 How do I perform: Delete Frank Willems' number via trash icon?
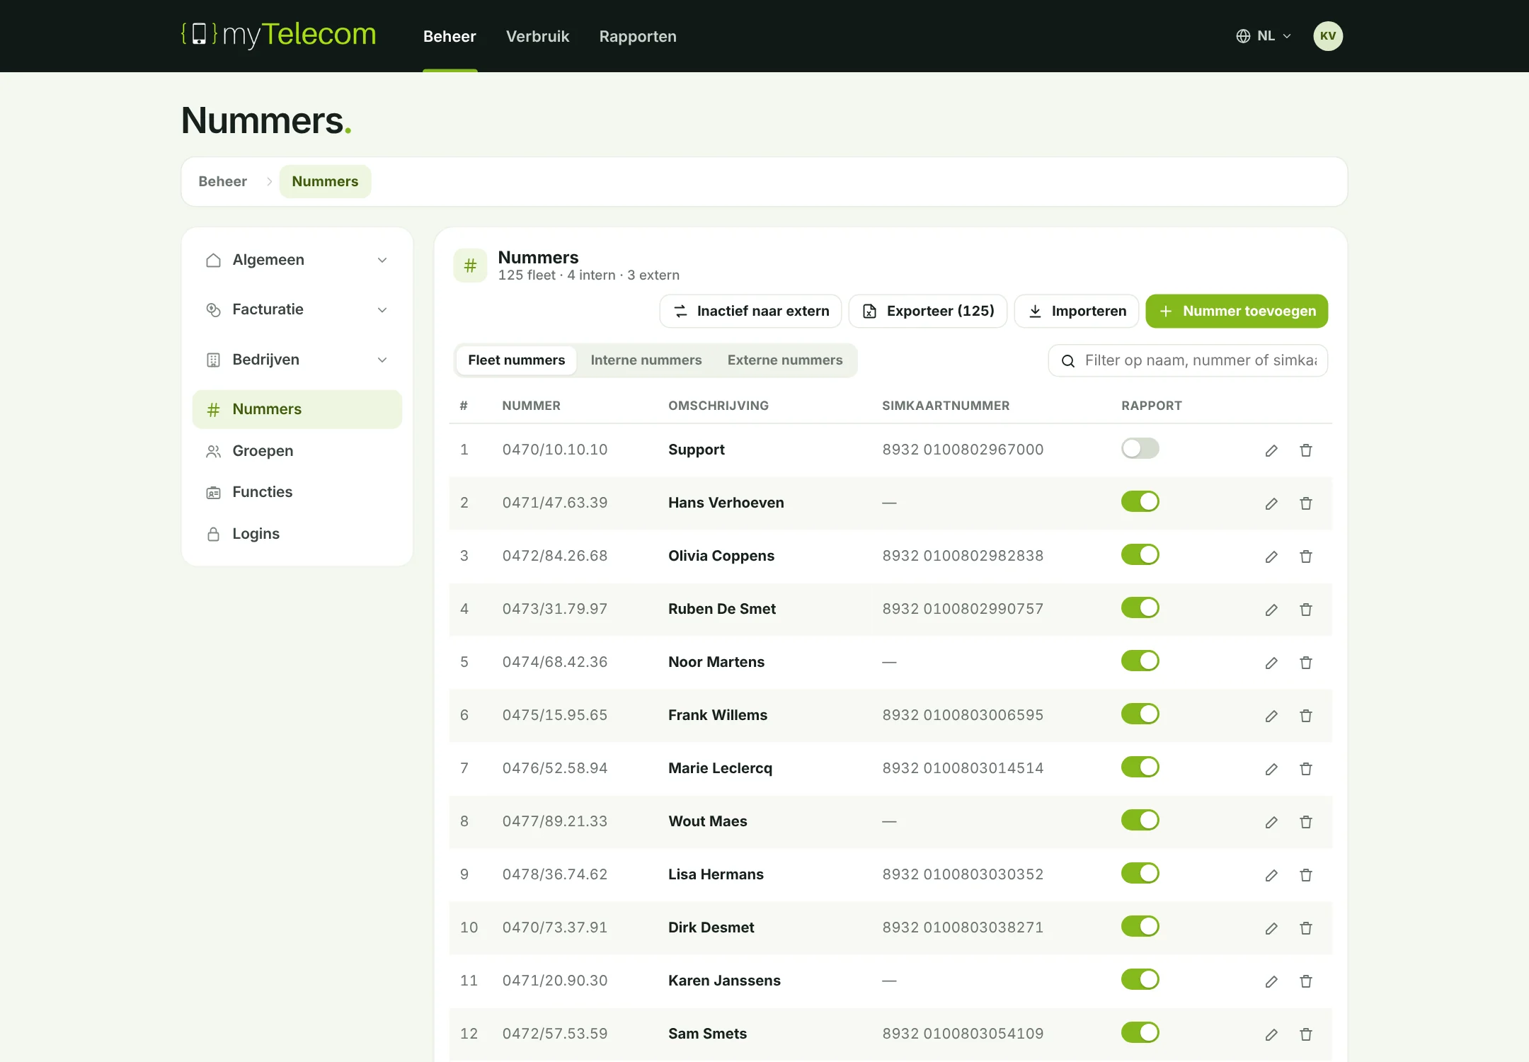pyautogui.click(x=1306, y=716)
